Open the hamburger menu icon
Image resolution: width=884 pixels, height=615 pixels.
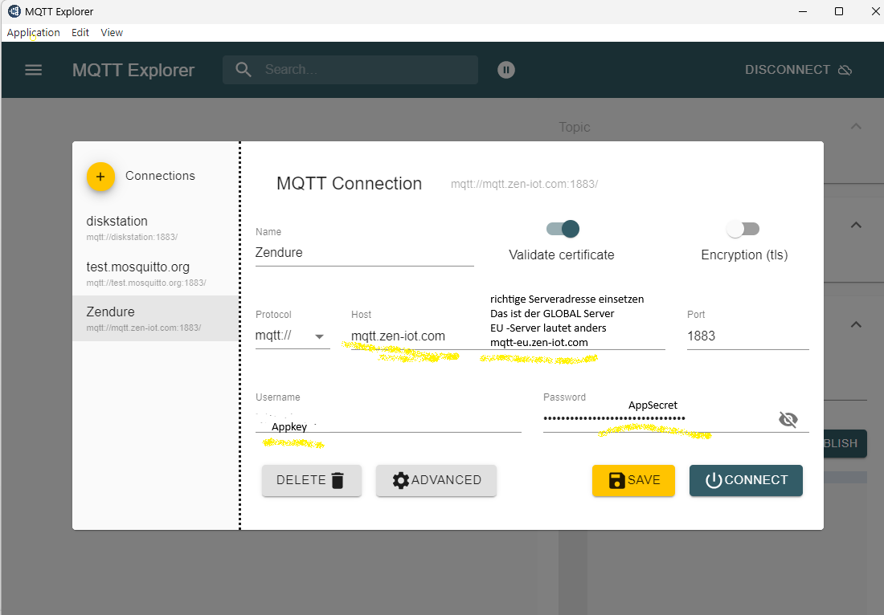click(33, 70)
